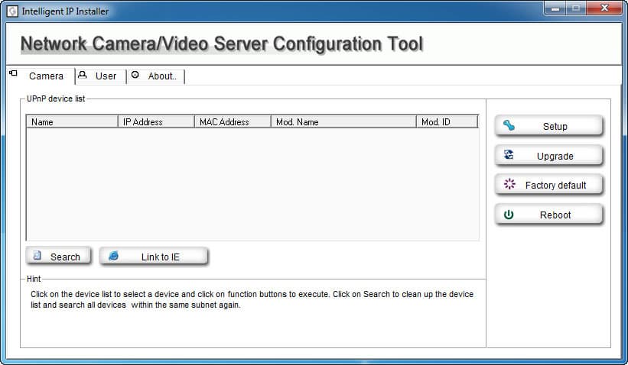Click the application icon in title bar
This screenshot has width=628, height=365.
tap(12, 11)
